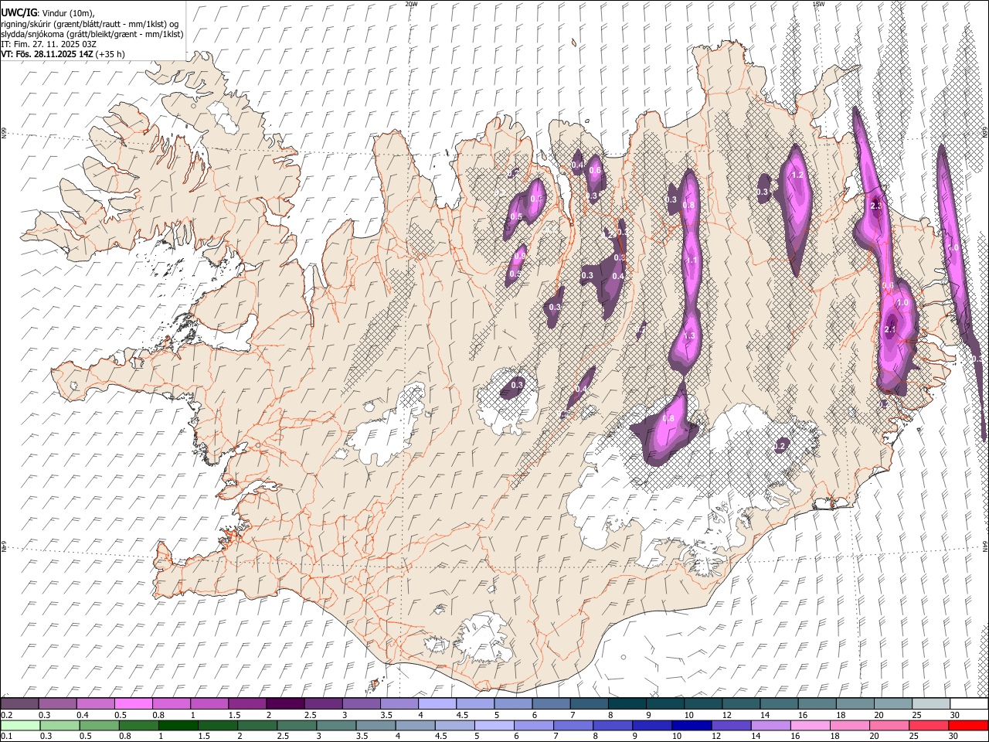This screenshot has width=989, height=742.
Task: Click the 0.4 value in upper legend
Action: (x=83, y=715)
